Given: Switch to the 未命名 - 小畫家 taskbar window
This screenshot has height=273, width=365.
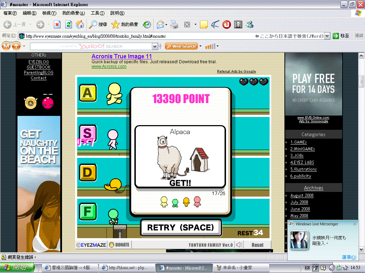Looking at the screenshot, I should 241,268.
